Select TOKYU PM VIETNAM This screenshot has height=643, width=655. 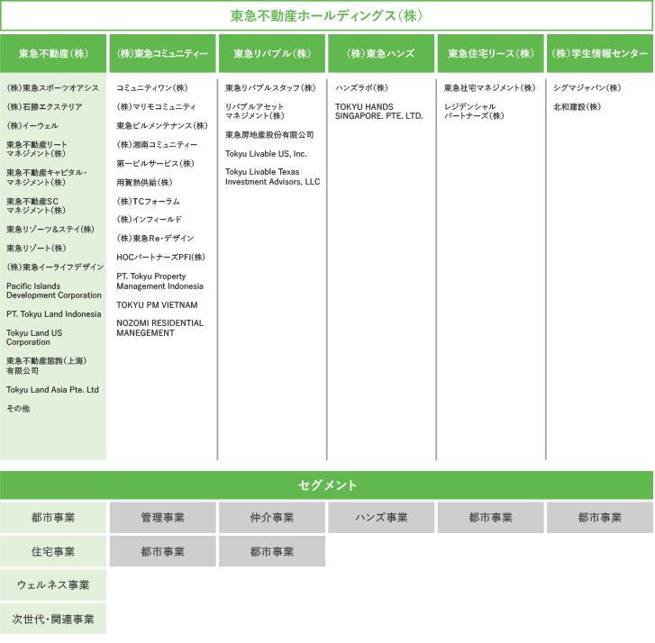[157, 304]
